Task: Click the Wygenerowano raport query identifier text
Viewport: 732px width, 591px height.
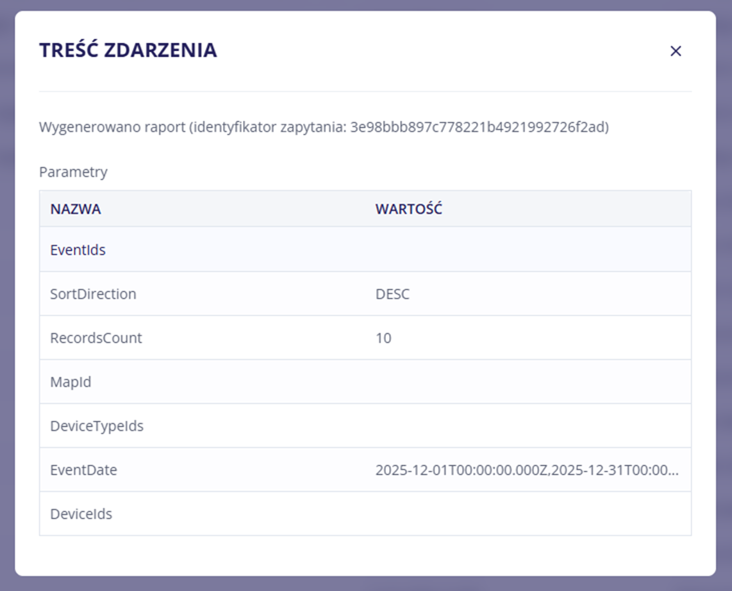Action: (x=324, y=127)
